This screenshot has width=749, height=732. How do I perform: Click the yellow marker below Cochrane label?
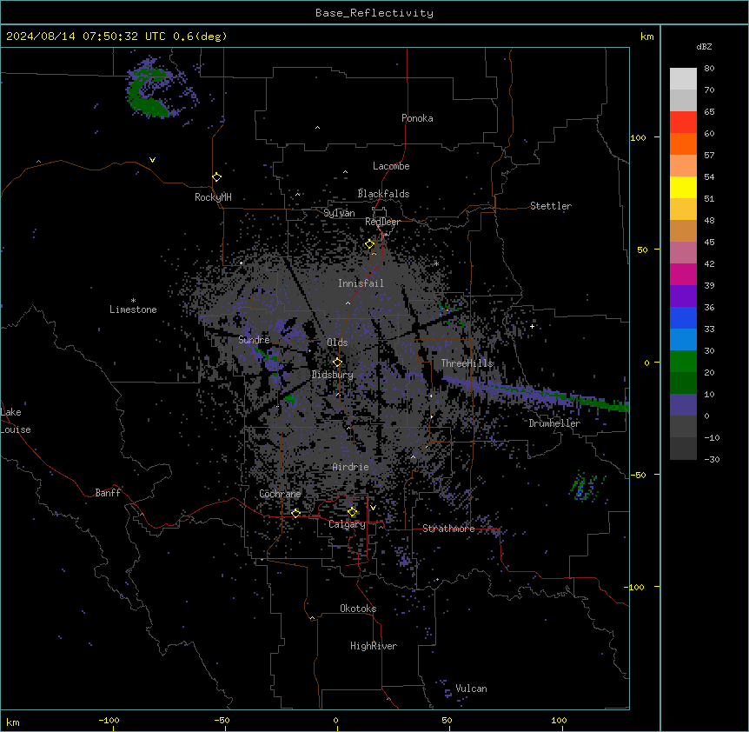pos(295,513)
